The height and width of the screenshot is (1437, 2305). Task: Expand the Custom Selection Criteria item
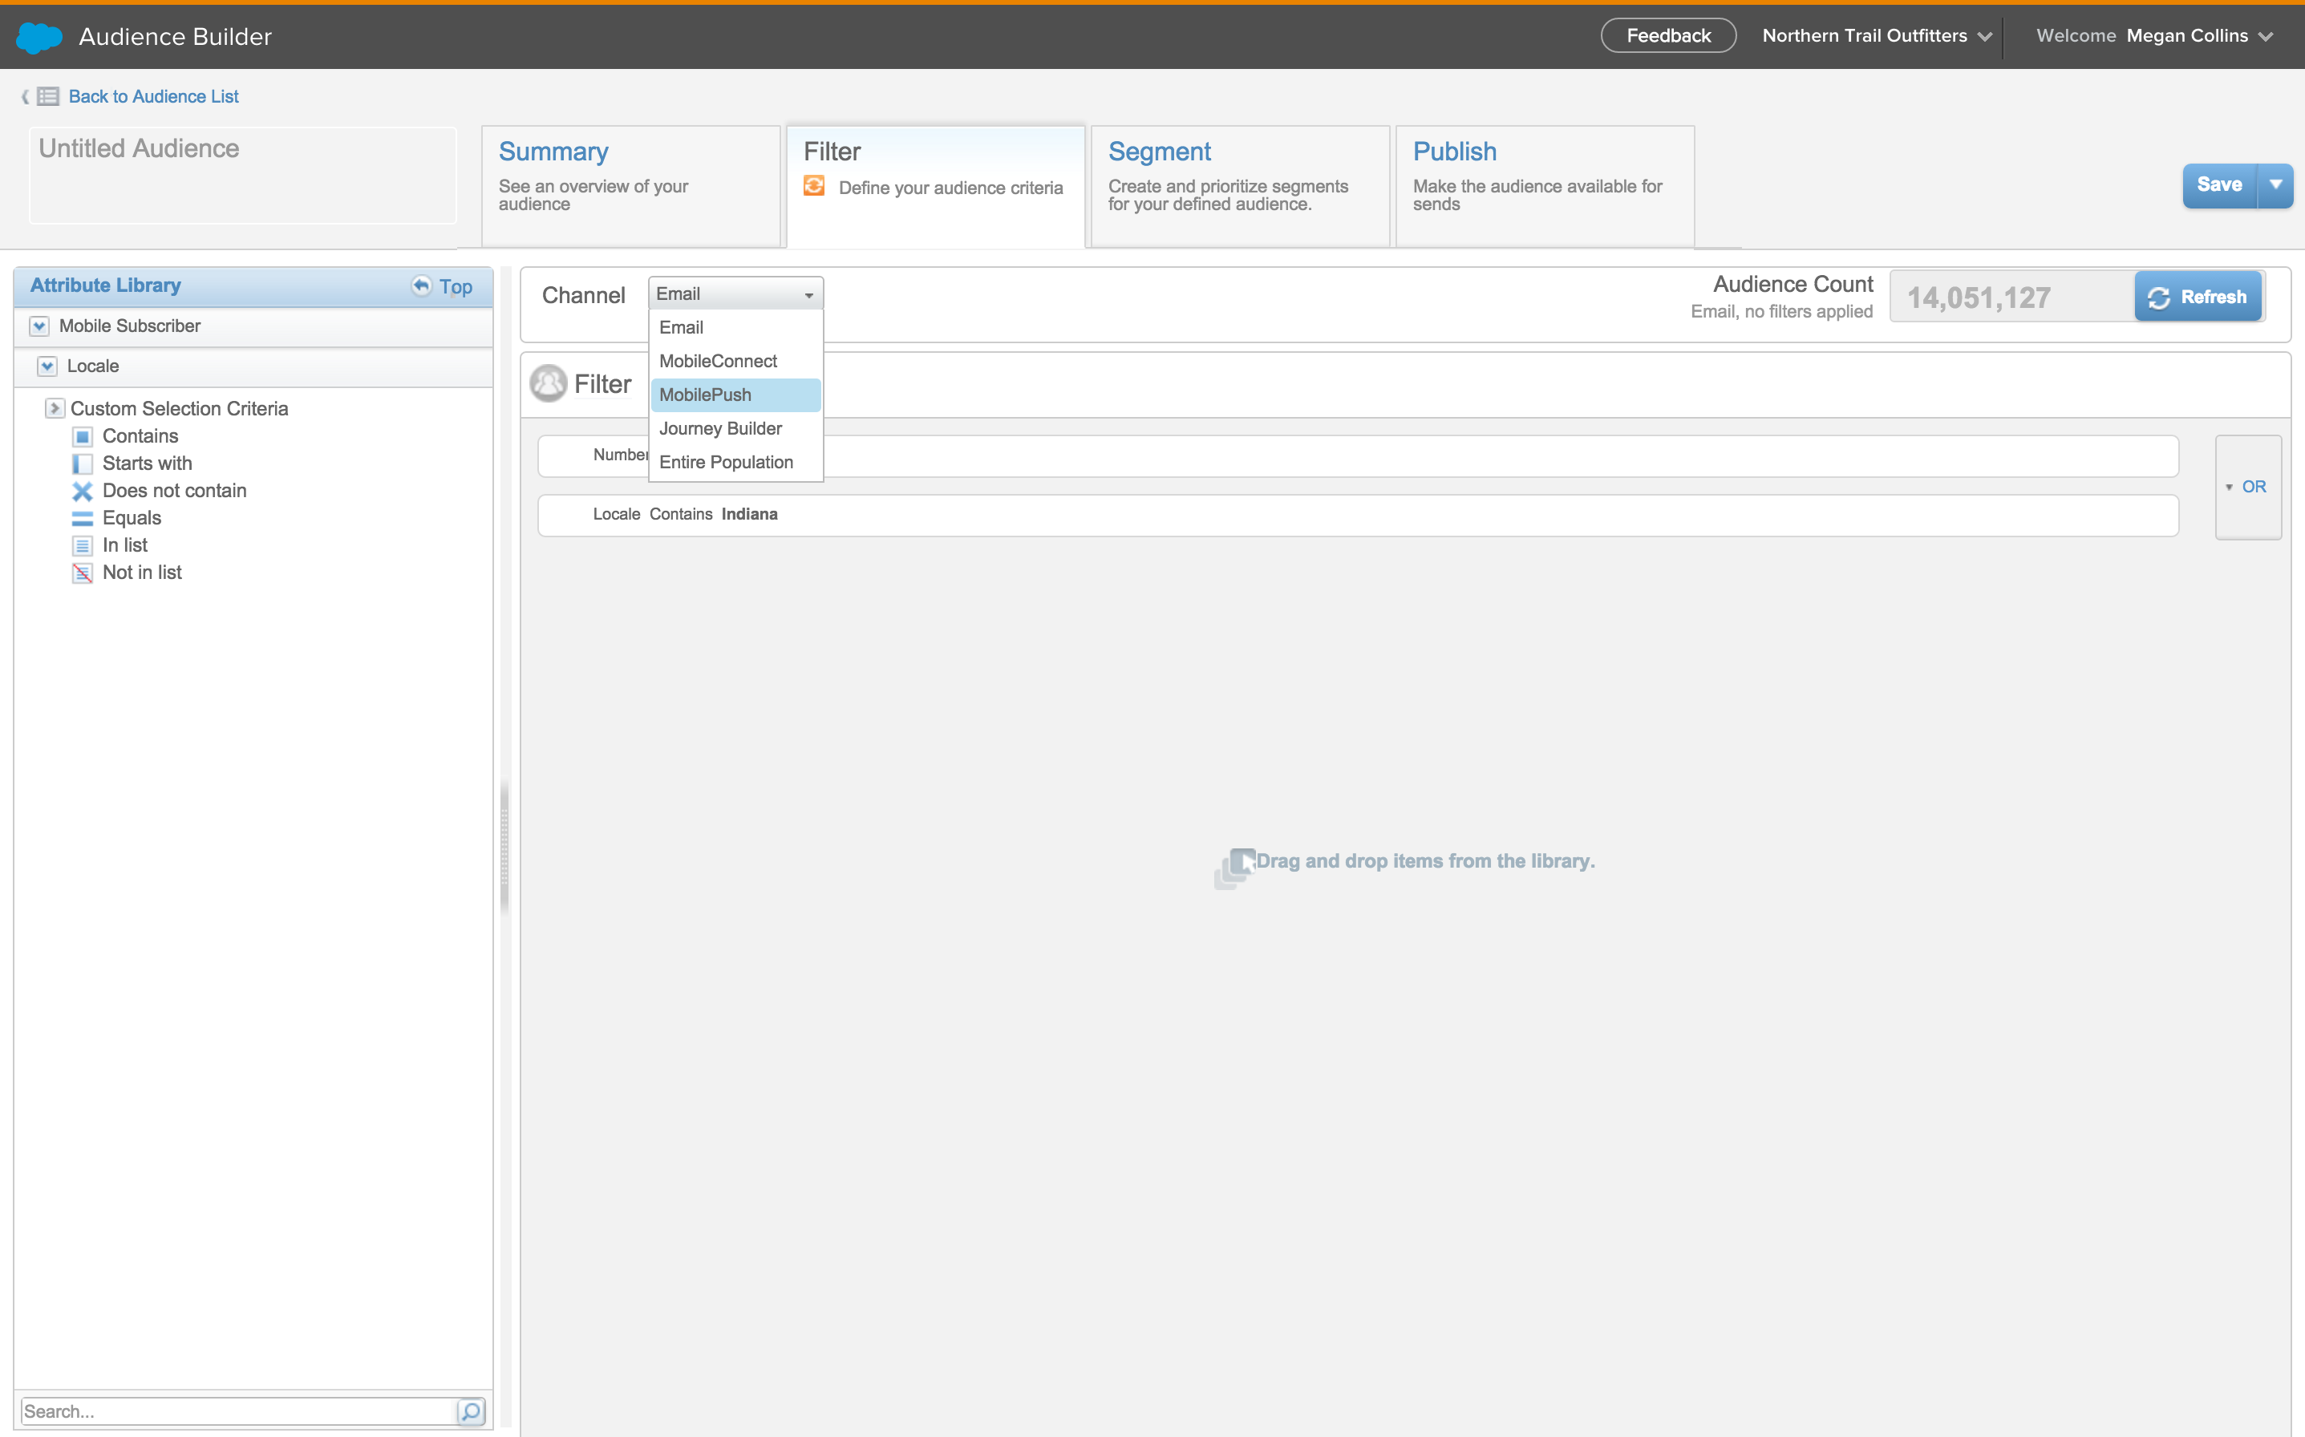[x=55, y=407]
